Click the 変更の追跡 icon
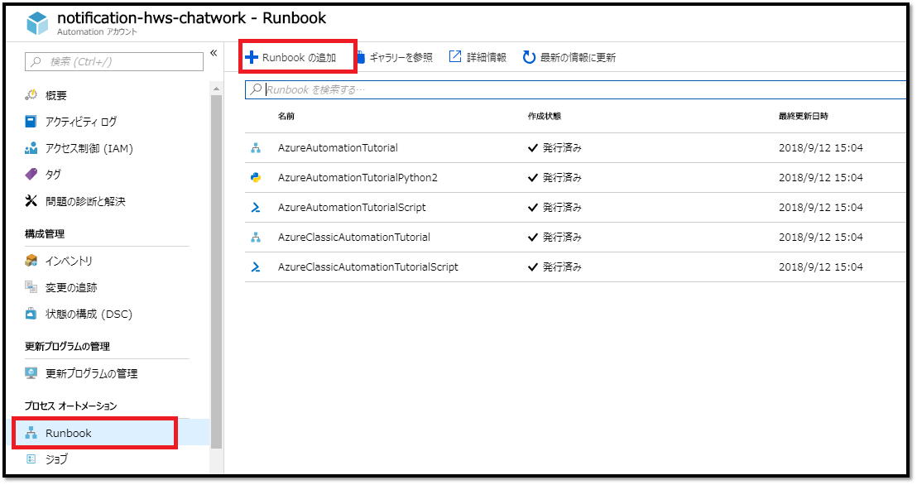917x485 pixels. [31, 286]
